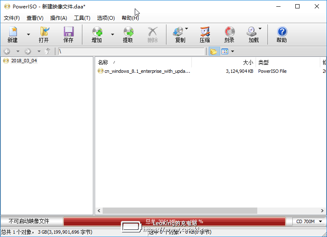Viewport: 327px width, 237px height.
Task: Click the 3,124,904 KB size cell
Action: [x=240, y=71]
